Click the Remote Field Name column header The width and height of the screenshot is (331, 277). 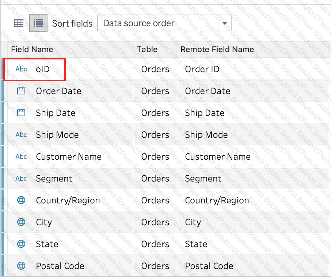pos(217,50)
